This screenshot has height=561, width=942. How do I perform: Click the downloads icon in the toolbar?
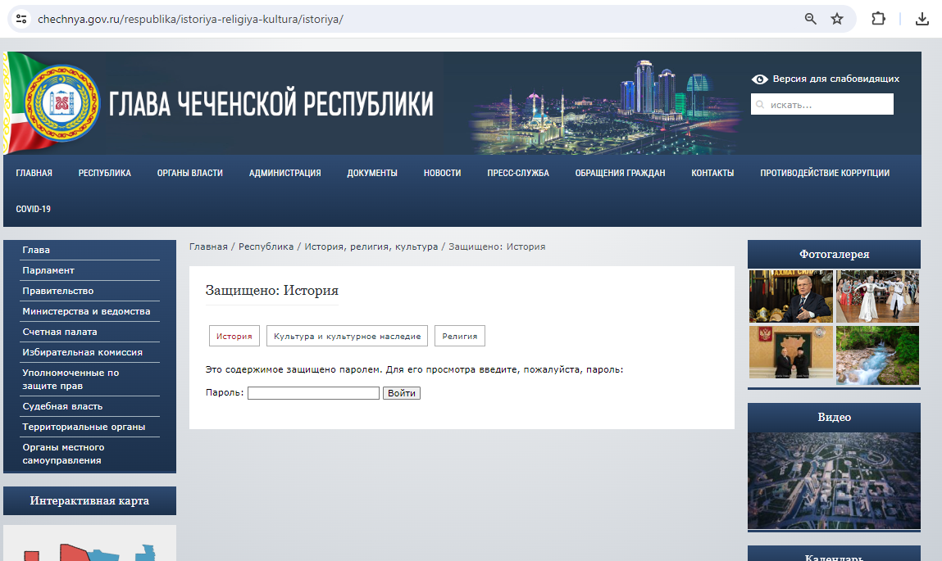pyautogui.click(x=922, y=18)
